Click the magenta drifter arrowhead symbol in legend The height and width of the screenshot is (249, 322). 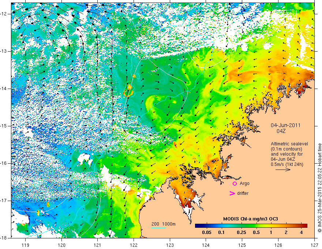coord(232,193)
